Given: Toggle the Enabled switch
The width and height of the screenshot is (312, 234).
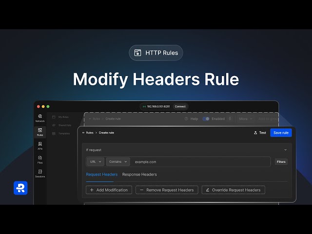Looking at the screenshot, I should click(206, 119).
